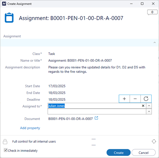Screen dimensions: 159x158
Task: Click the Start Date value 17/03/2025
Action: (x=57, y=86)
